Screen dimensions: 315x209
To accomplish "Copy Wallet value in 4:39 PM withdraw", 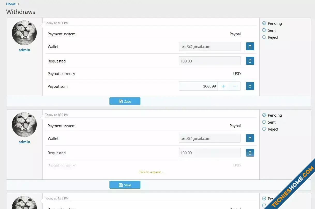I will [250, 138].
